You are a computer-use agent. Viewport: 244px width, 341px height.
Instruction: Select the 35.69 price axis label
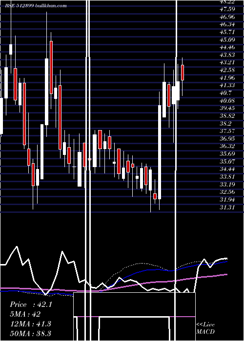click(227, 154)
